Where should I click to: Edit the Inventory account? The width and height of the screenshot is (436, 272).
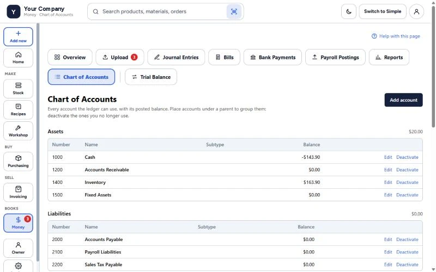(x=388, y=182)
